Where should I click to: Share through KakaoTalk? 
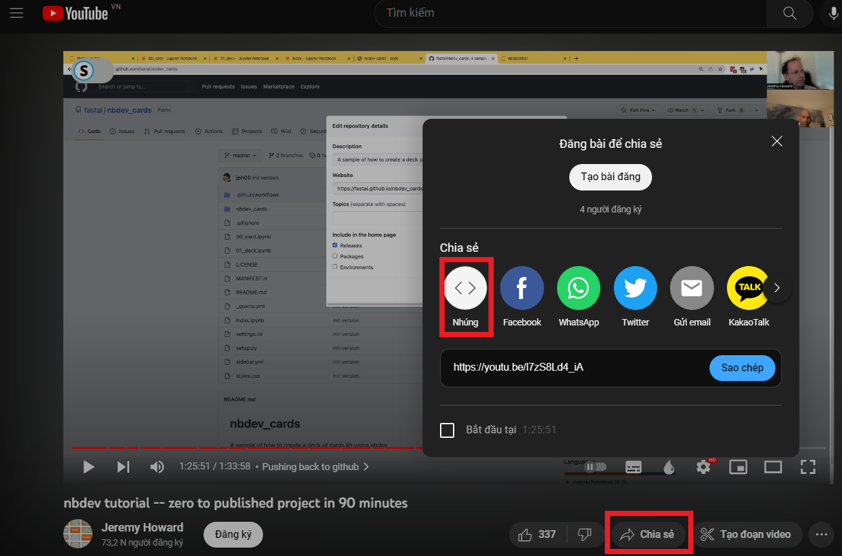tap(748, 296)
